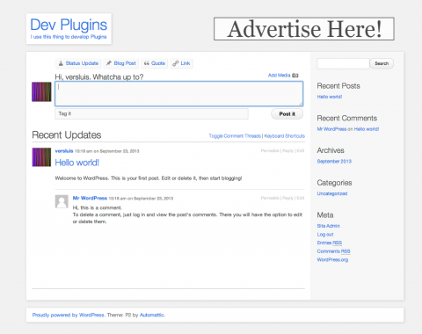Click the versluis avatar beside the post box
The height and width of the screenshot is (334, 422).
(x=41, y=92)
